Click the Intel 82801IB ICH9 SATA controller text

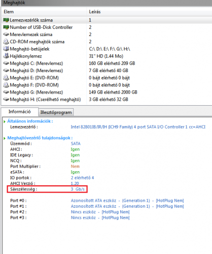pos(138,127)
